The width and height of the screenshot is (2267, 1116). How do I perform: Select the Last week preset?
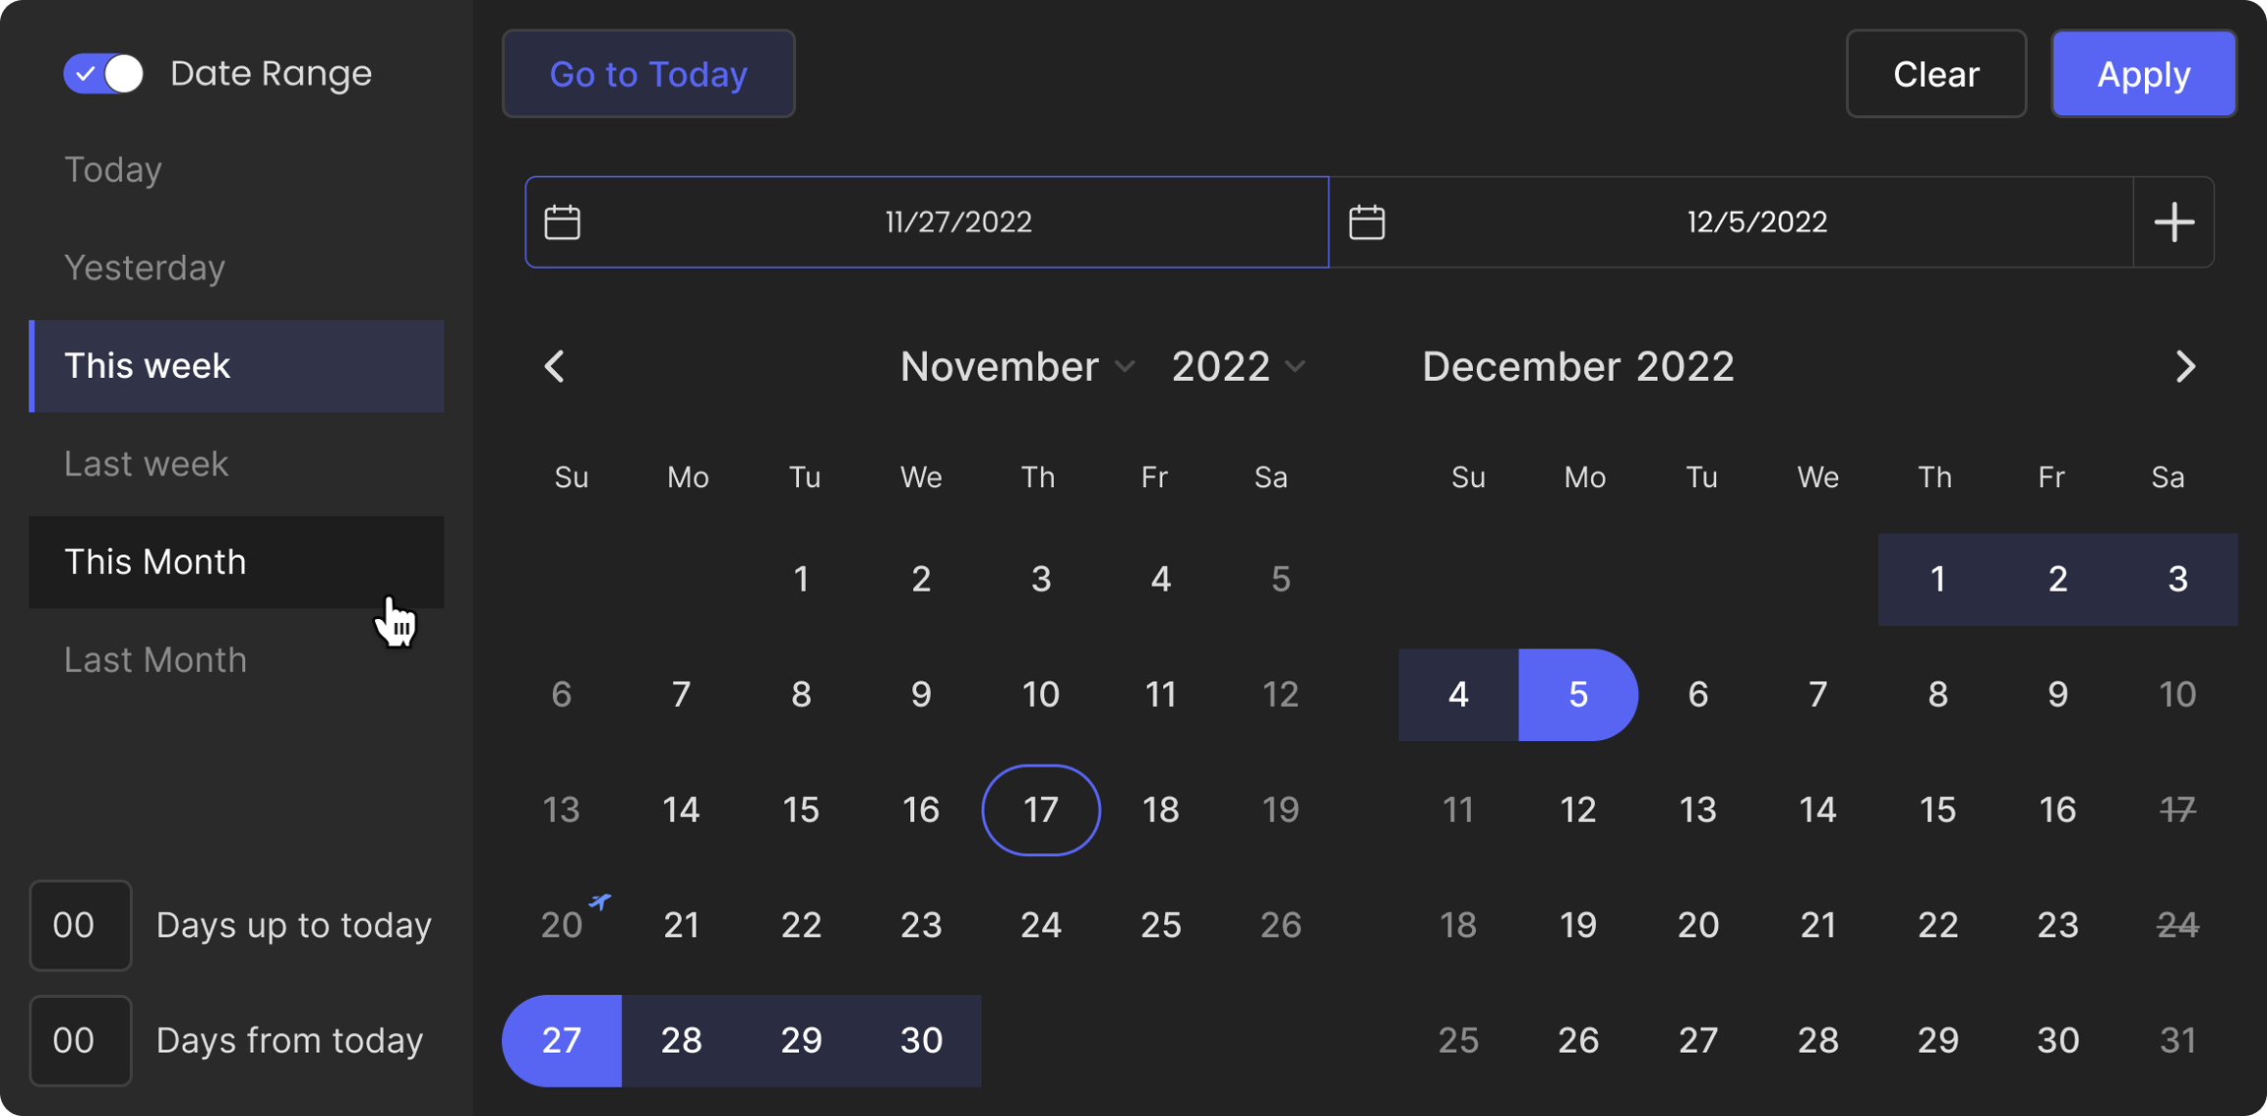pyautogui.click(x=146, y=464)
